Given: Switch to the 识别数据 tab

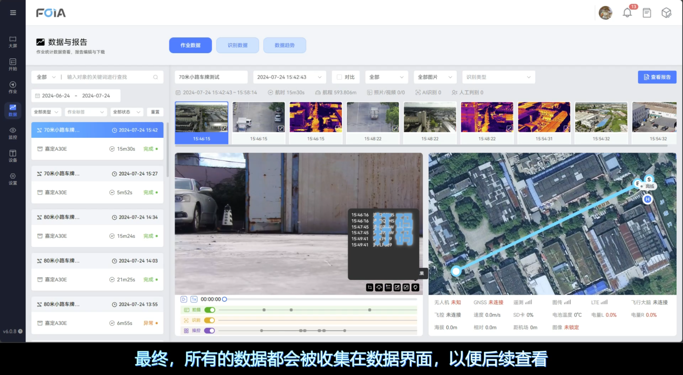Looking at the screenshot, I should click(x=237, y=45).
